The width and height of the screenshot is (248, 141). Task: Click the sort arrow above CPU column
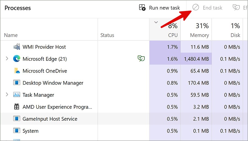(156, 23)
